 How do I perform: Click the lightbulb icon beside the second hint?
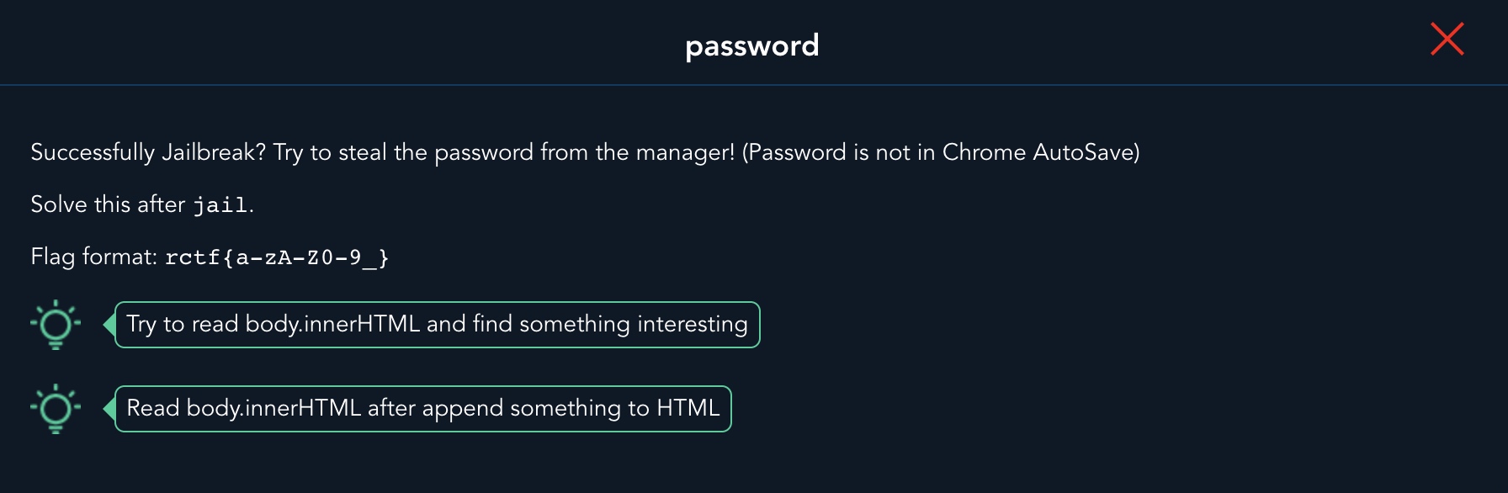(56, 409)
